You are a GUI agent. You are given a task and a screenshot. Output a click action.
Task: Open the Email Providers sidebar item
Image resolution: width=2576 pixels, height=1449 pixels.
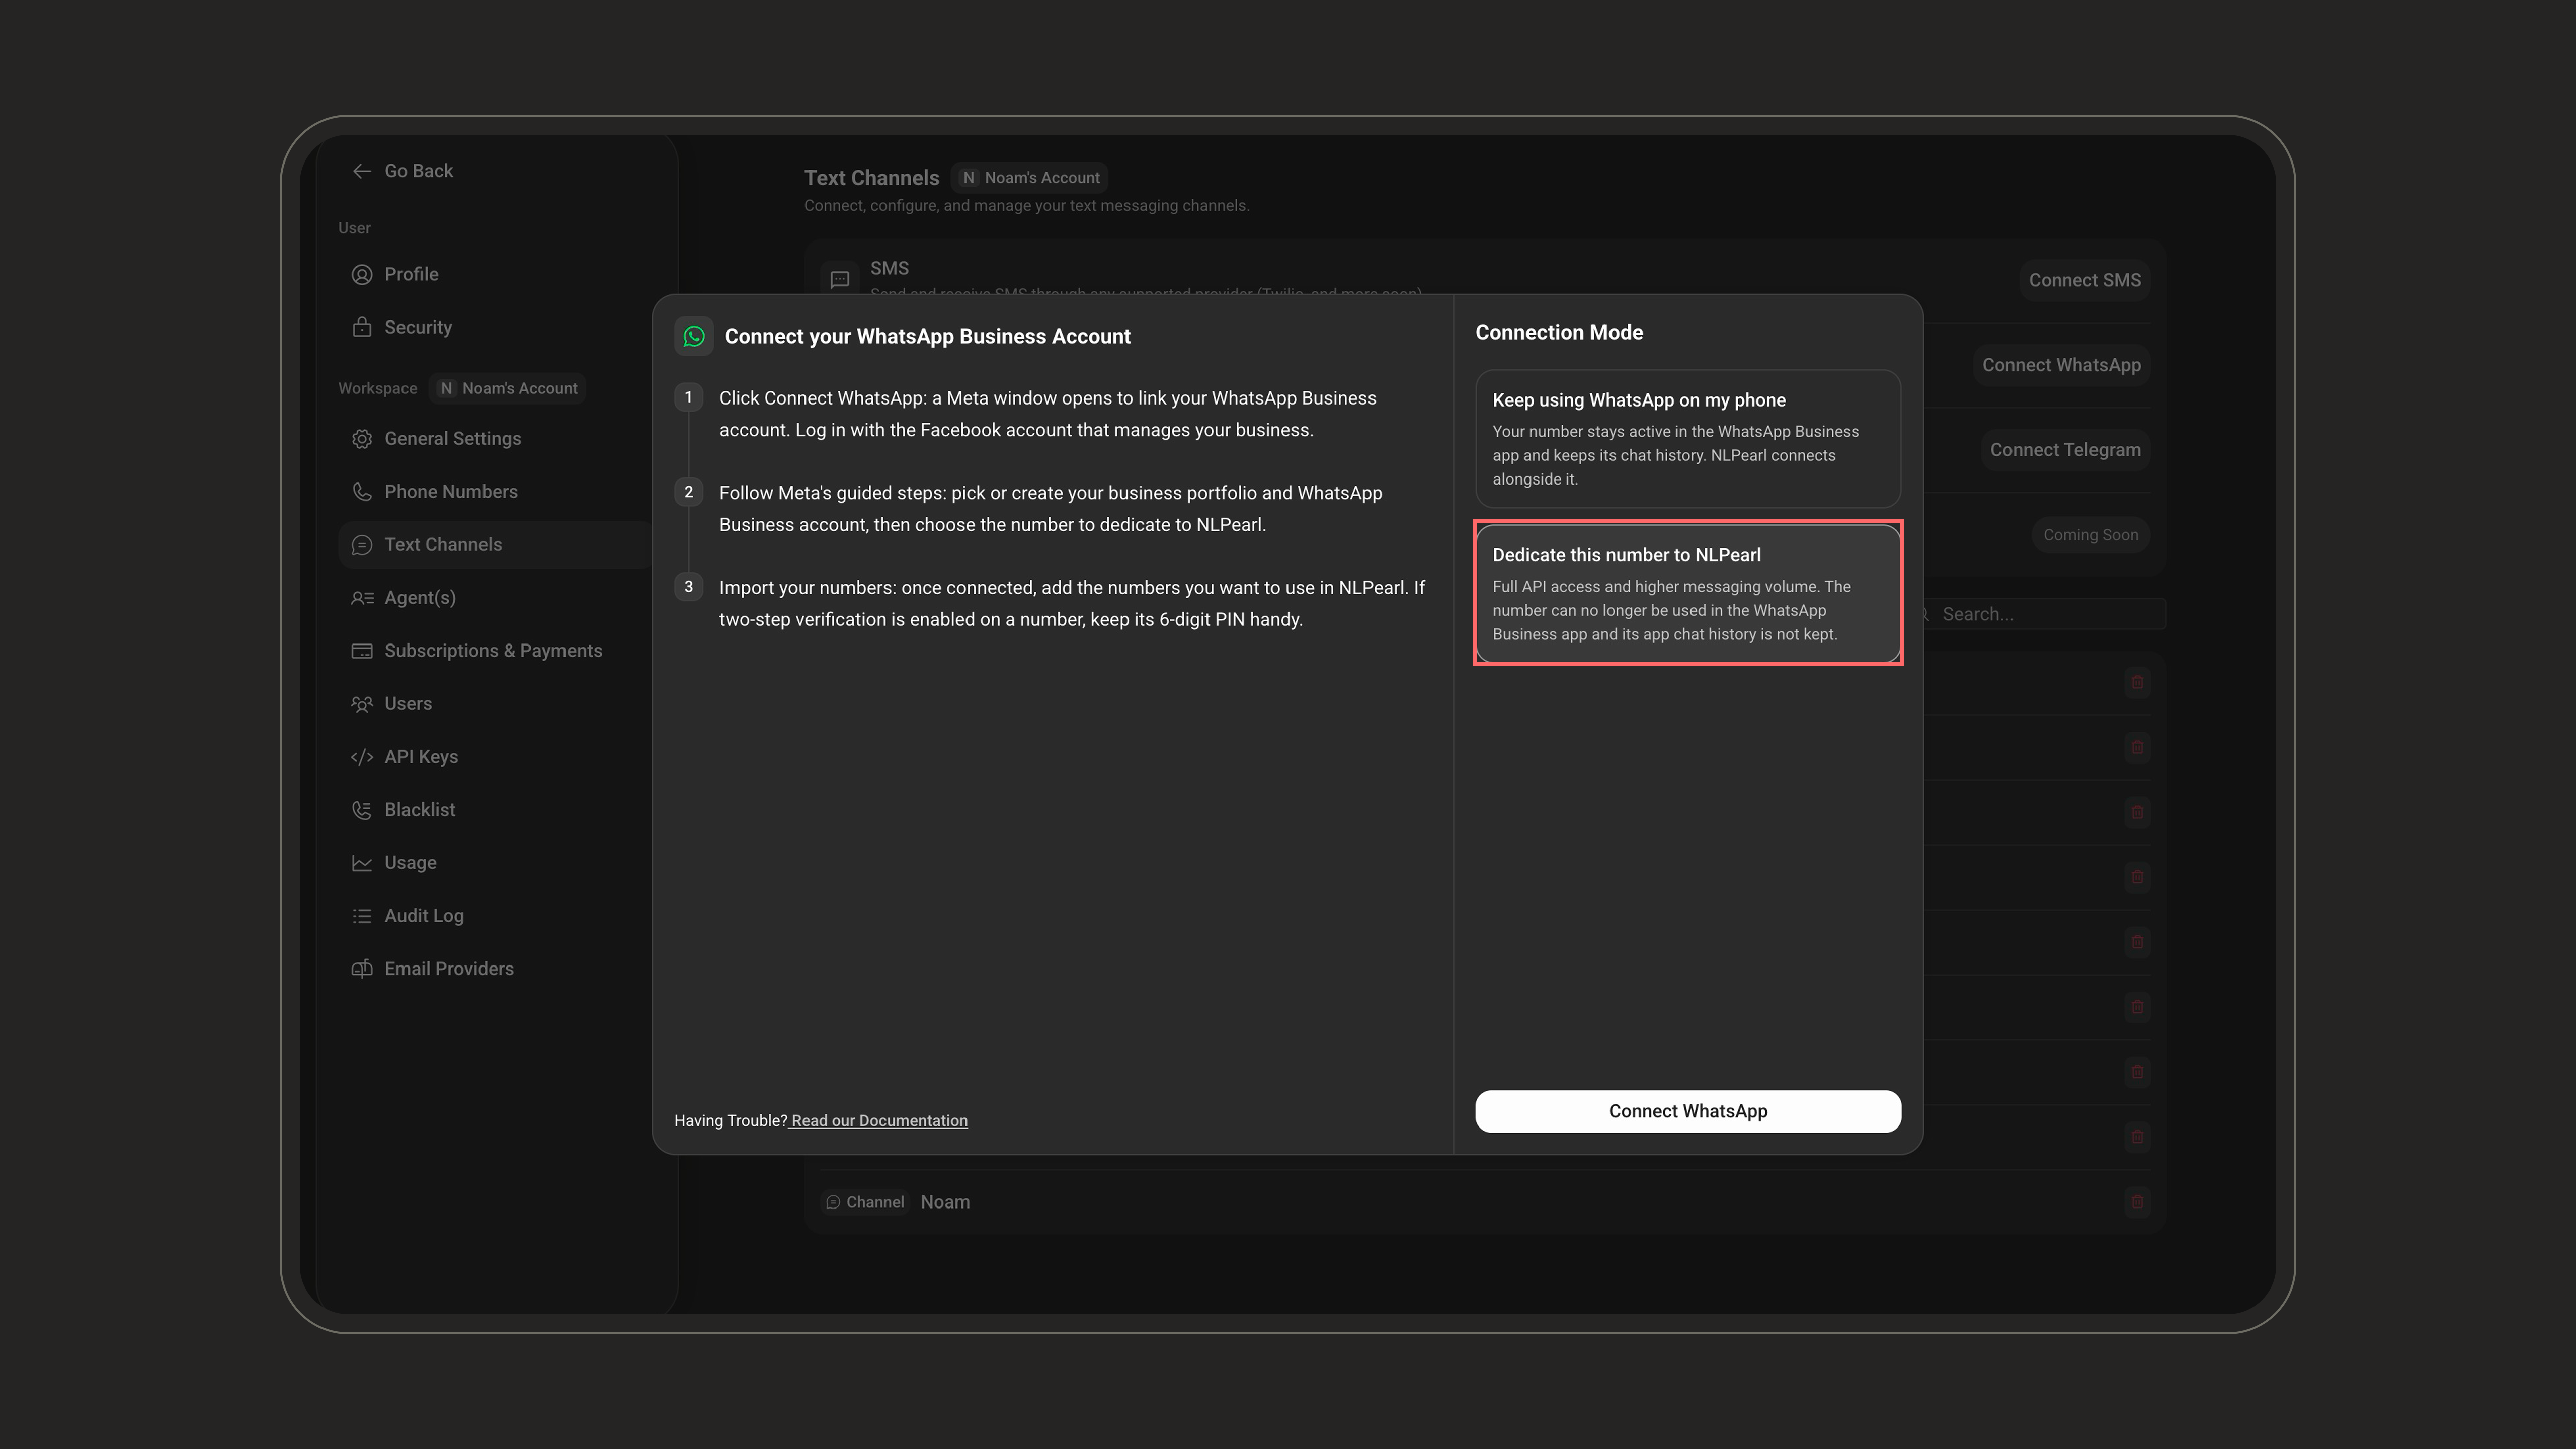(x=495, y=969)
